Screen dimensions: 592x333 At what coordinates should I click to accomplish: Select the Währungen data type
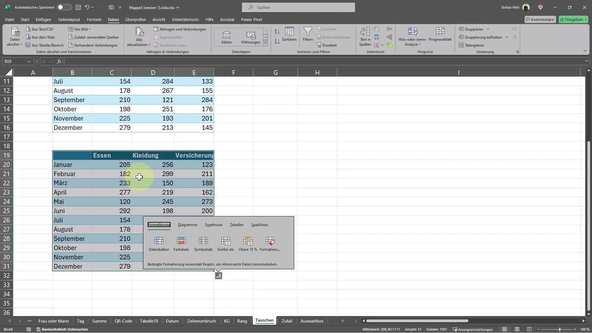250,37
